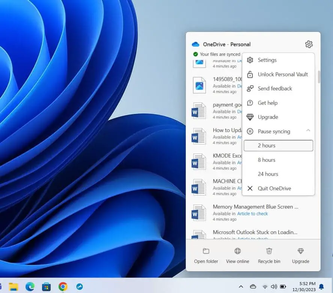Viewport: 333px width, 293px height.
Task: Click the Send feedback person icon
Action: [250, 89]
